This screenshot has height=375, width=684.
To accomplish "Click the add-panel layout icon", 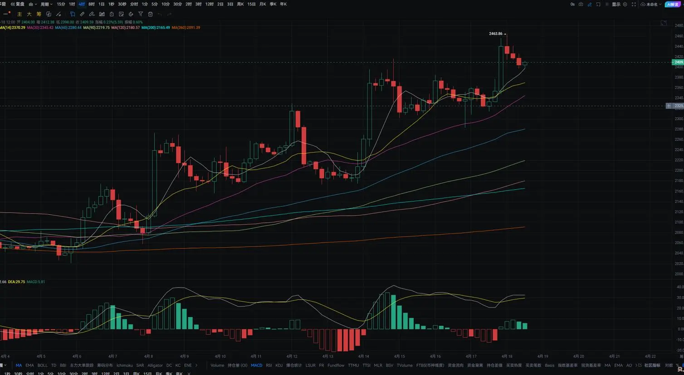I will [598, 4].
